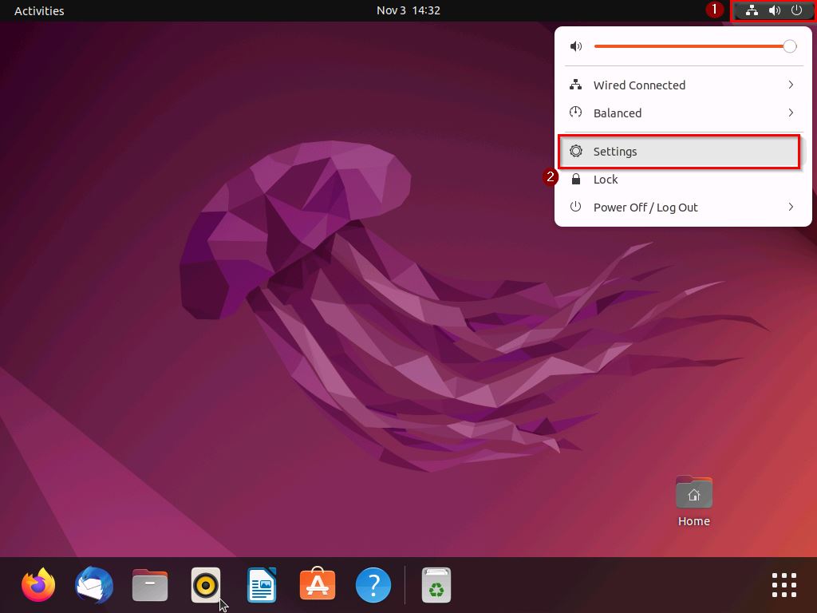Start Rhythmbox music player

(205, 585)
